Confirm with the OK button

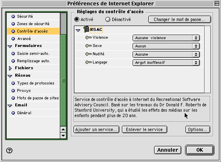click(x=200, y=150)
